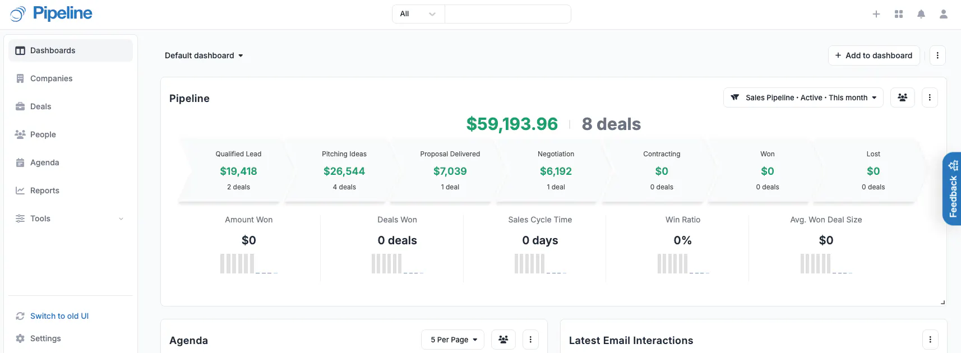This screenshot has width=961, height=353.
Task: Select the Proposal Delivered stage
Action: pos(450,170)
